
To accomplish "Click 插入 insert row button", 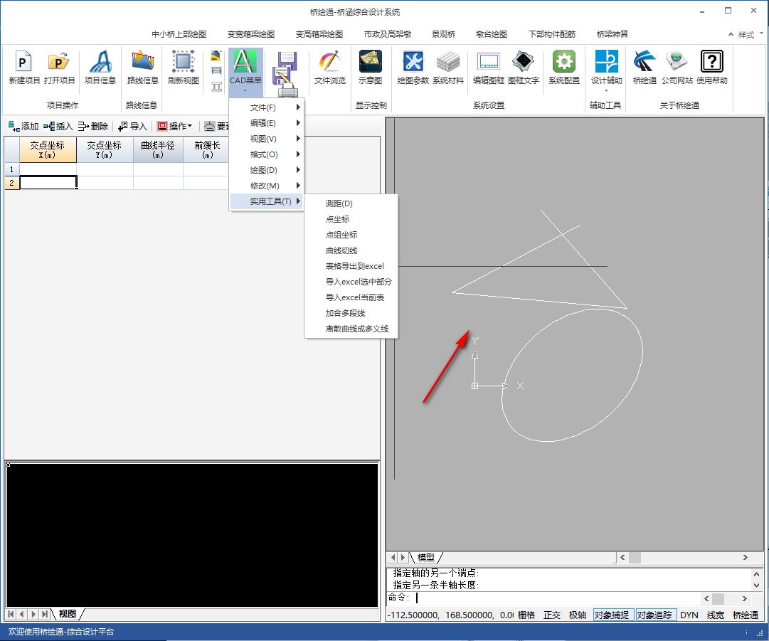I will pos(58,126).
